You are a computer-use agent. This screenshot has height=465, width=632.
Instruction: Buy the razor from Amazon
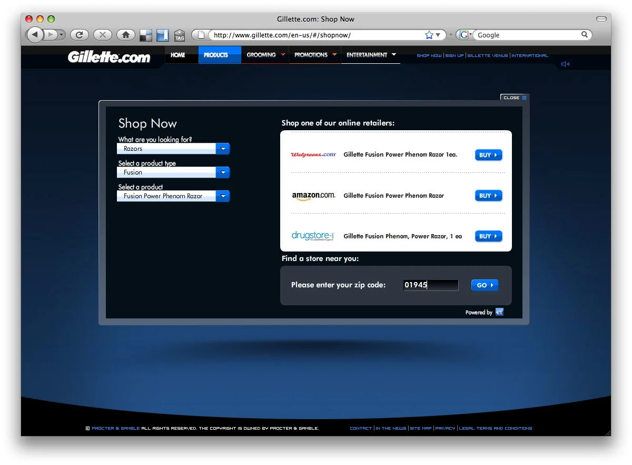pos(489,196)
